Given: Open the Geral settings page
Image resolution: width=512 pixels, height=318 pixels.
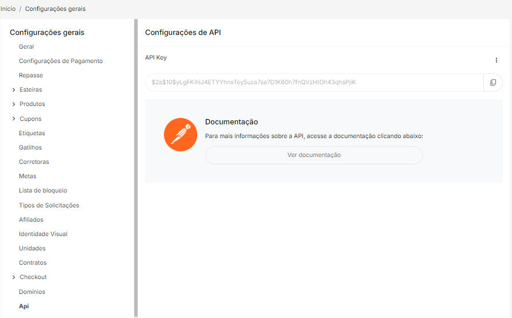Looking at the screenshot, I should pyautogui.click(x=26, y=47).
